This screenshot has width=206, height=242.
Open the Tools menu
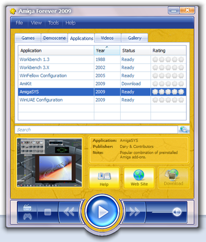coord(54,23)
